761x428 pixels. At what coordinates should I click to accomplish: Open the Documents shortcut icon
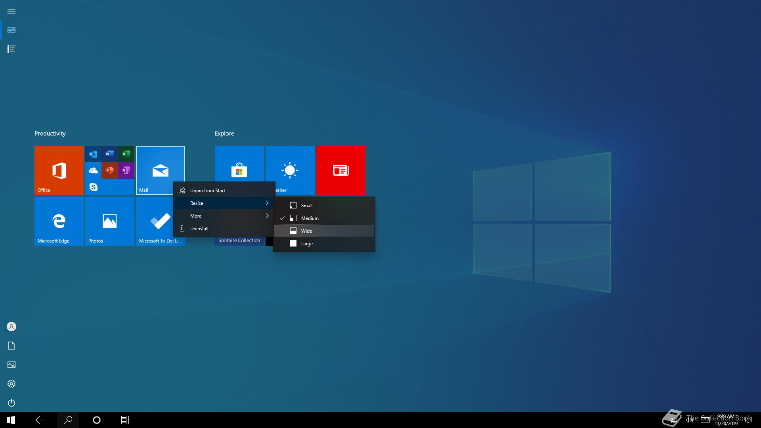(x=11, y=346)
